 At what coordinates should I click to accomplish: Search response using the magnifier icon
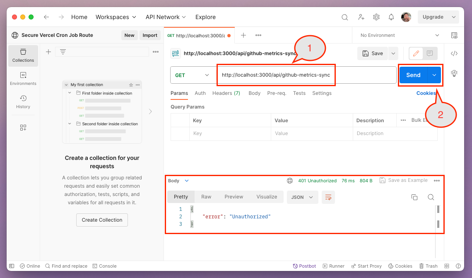[x=431, y=197]
